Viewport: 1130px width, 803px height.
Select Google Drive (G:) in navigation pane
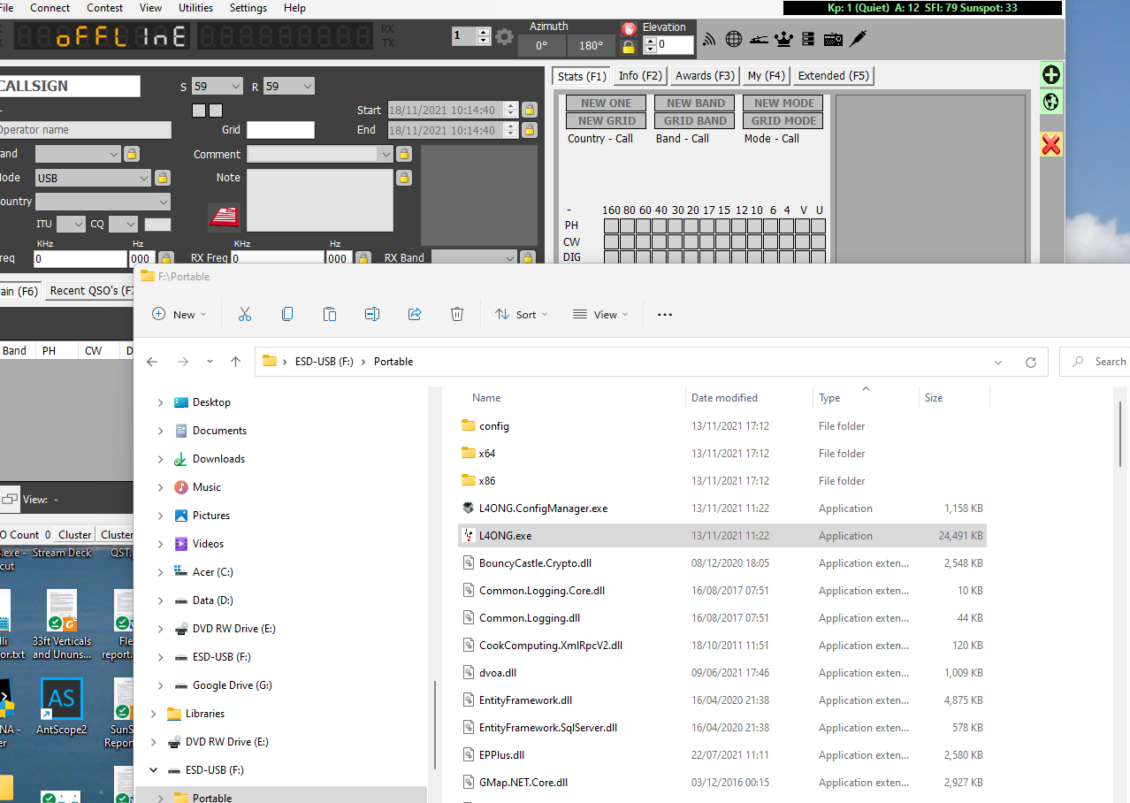232,685
